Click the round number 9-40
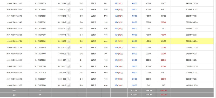This screenshot has width=216, height=98. 82,79
